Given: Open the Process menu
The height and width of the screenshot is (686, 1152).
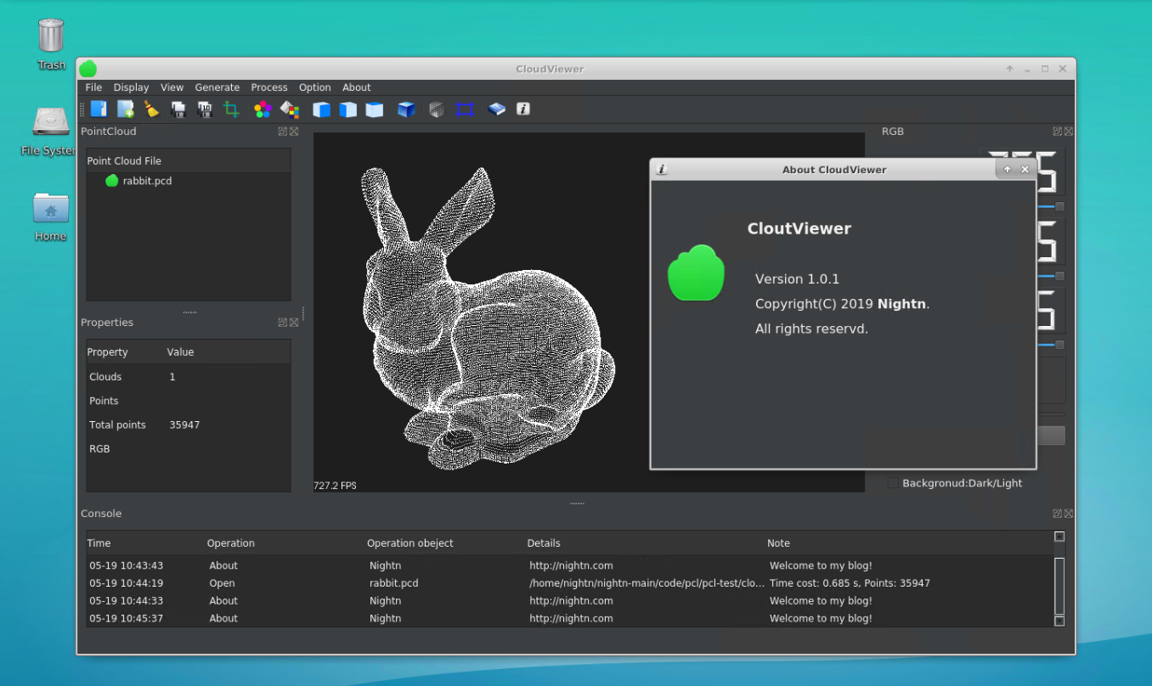Looking at the screenshot, I should [269, 87].
